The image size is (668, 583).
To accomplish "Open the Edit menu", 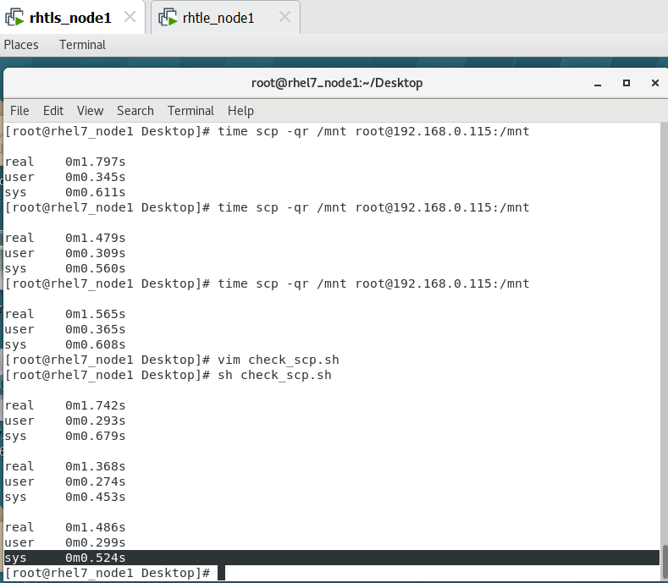I will pyautogui.click(x=53, y=111).
